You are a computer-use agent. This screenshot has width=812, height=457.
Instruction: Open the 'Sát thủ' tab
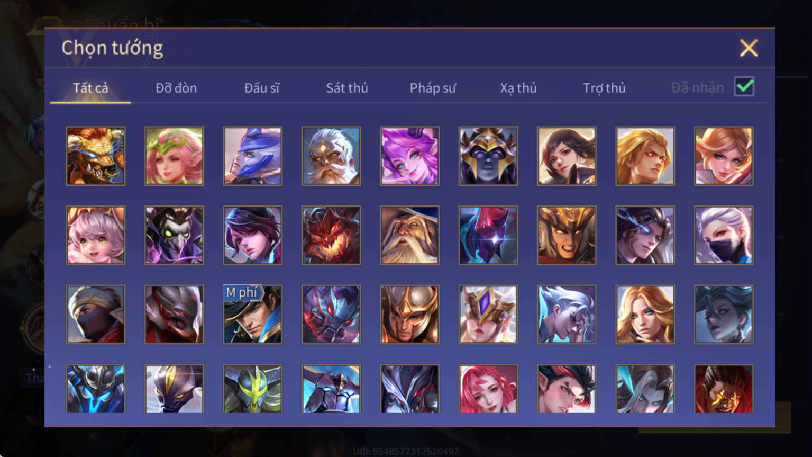click(347, 88)
